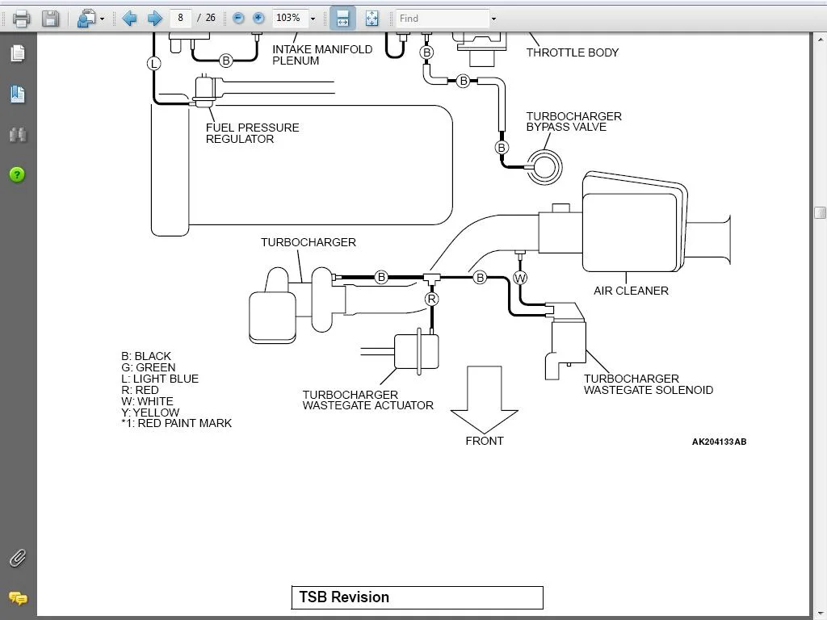Click the circled L hose marker
The width and height of the screenshot is (827, 620).
click(x=153, y=64)
